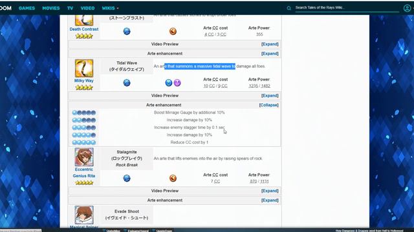Screen dimensions: 414x232
Task: Click the Death Contrast weapon thumbnail
Action: (84, 20)
